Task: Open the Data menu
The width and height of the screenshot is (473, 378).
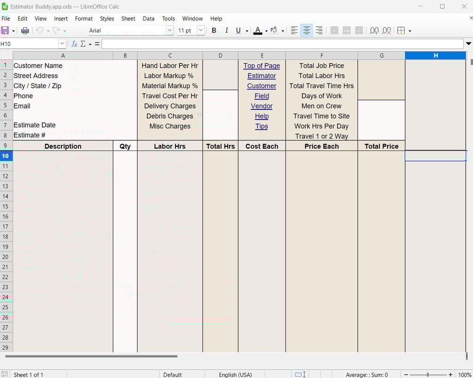Action: click(x=148, y=18)
